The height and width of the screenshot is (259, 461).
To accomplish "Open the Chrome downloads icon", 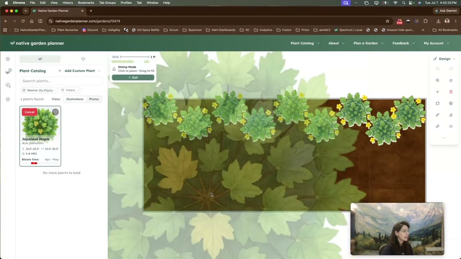I will (x=438, y=21).
